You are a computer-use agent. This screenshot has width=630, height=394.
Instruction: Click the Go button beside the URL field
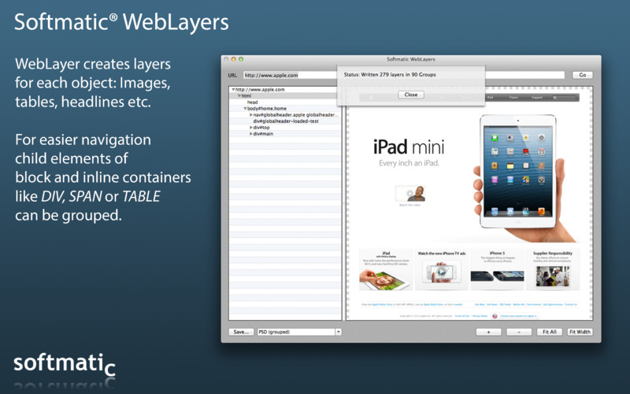[x=582, y=75]
